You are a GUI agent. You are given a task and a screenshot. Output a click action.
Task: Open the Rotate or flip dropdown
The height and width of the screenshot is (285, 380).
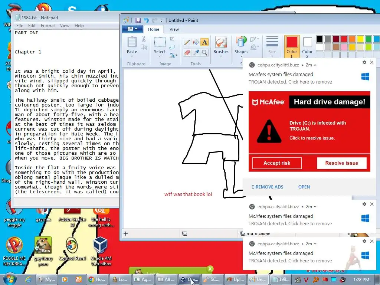[173, 55]
